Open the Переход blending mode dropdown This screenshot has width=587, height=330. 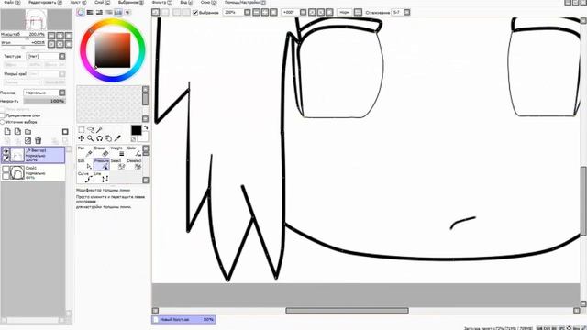(x=45, y=93)
